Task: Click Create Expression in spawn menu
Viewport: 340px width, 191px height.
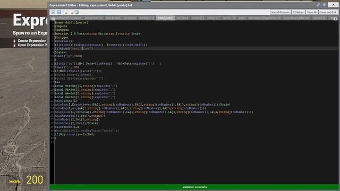Action: pos(32,41)
